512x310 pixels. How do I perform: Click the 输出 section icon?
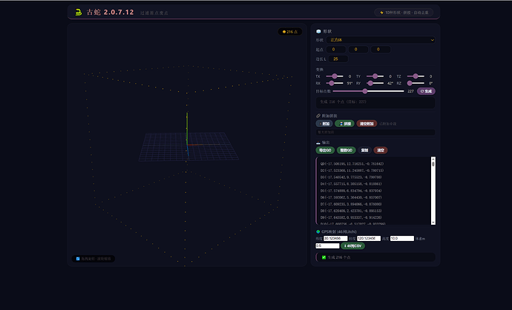click(318, 142)
